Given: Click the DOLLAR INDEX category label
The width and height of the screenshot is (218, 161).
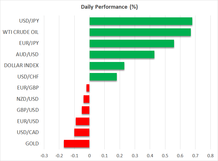Looking at the screenshot, I should coord(21,65).
